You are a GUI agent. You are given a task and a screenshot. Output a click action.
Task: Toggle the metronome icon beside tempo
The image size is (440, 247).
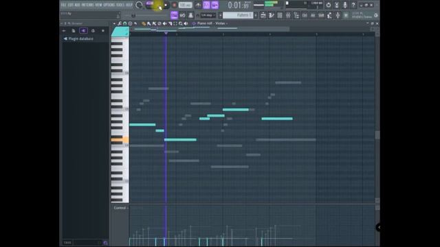198,5
